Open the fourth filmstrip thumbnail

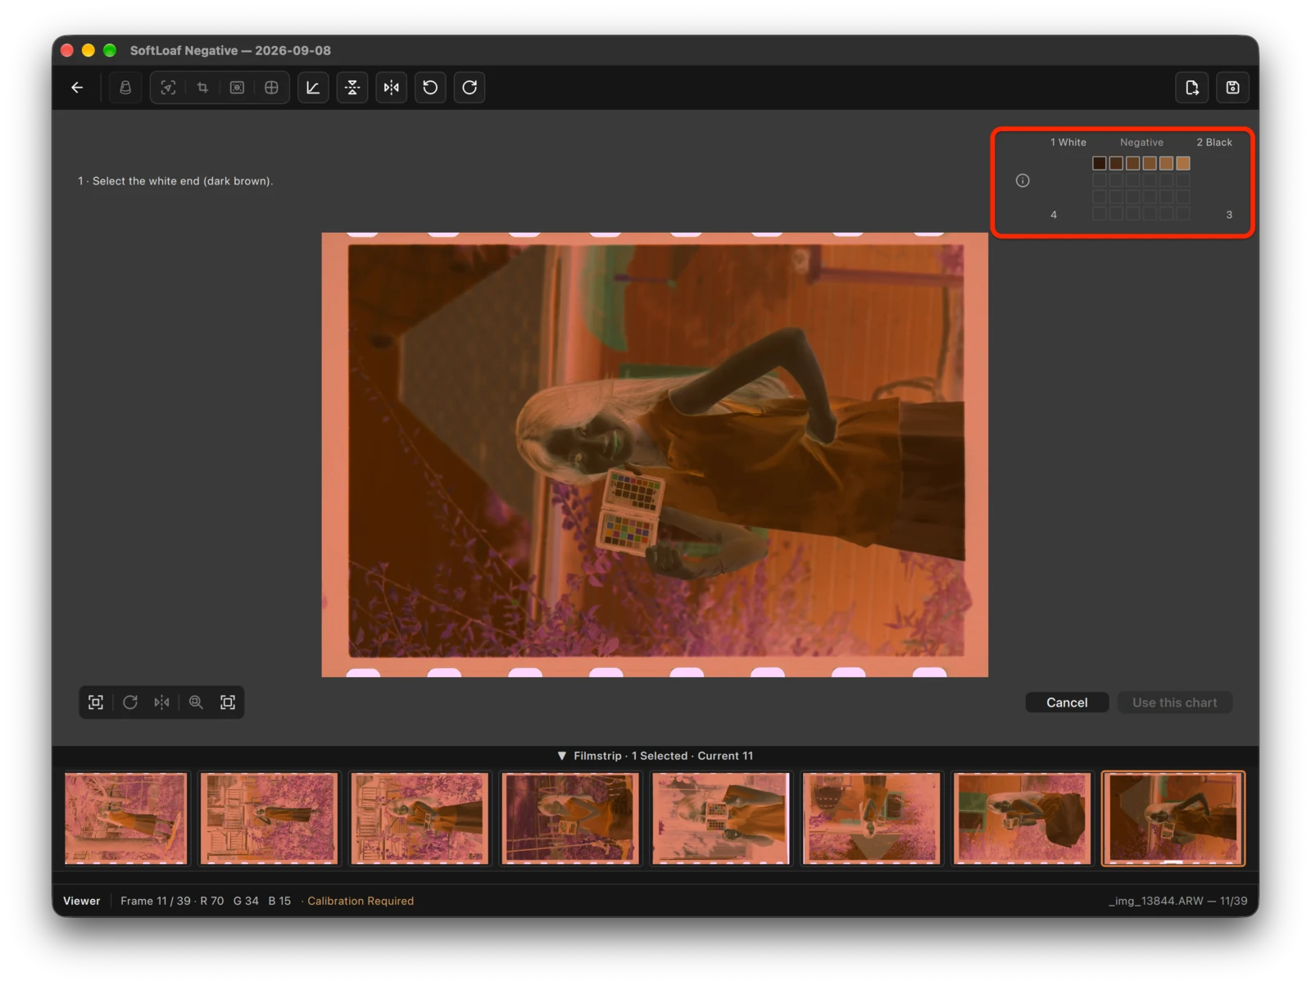coord(570,818)
